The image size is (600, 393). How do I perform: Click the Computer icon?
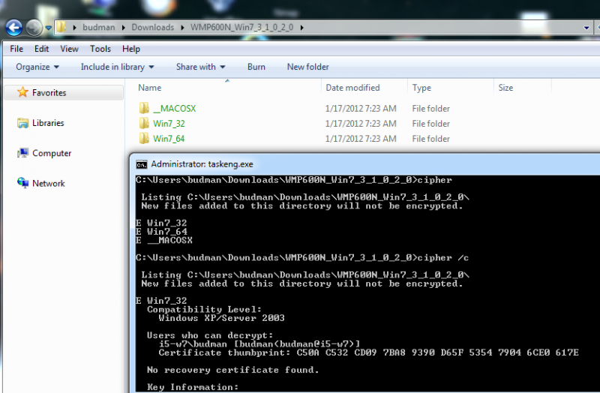(x=23, y=153)
